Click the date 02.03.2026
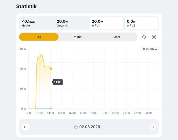 click(x=90, y=127)
